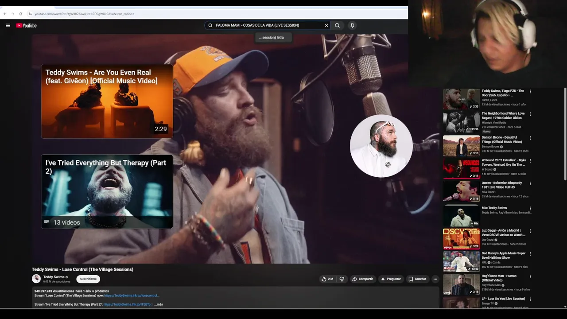Open the Mix: Teddy Swims thumbnail
The width and height of the screenshot is (567, 319).
pyautogui.click(x=461, y=216)
